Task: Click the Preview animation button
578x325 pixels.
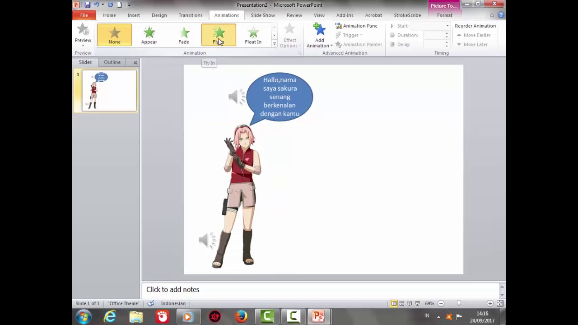Action: pos(83,35)
